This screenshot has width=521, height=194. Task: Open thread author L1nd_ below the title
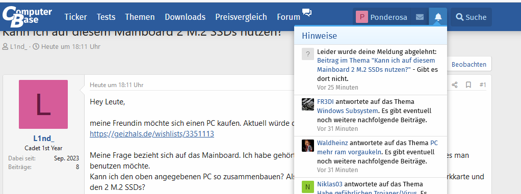point(18,47)
